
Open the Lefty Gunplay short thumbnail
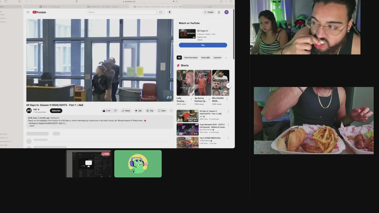click(x=185, y=83)
